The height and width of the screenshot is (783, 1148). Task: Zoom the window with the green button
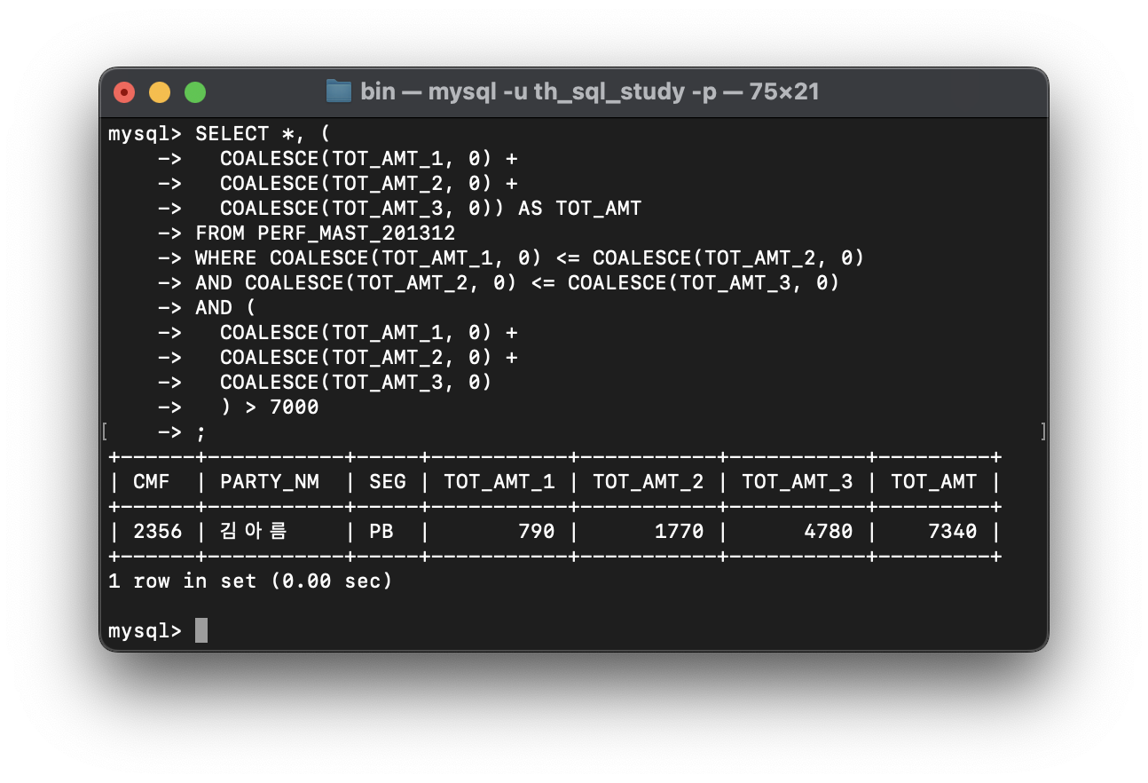[195, 92]
